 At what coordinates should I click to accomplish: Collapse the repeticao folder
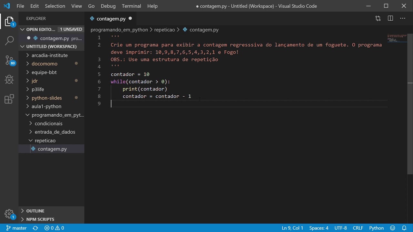tap(45, 140)
